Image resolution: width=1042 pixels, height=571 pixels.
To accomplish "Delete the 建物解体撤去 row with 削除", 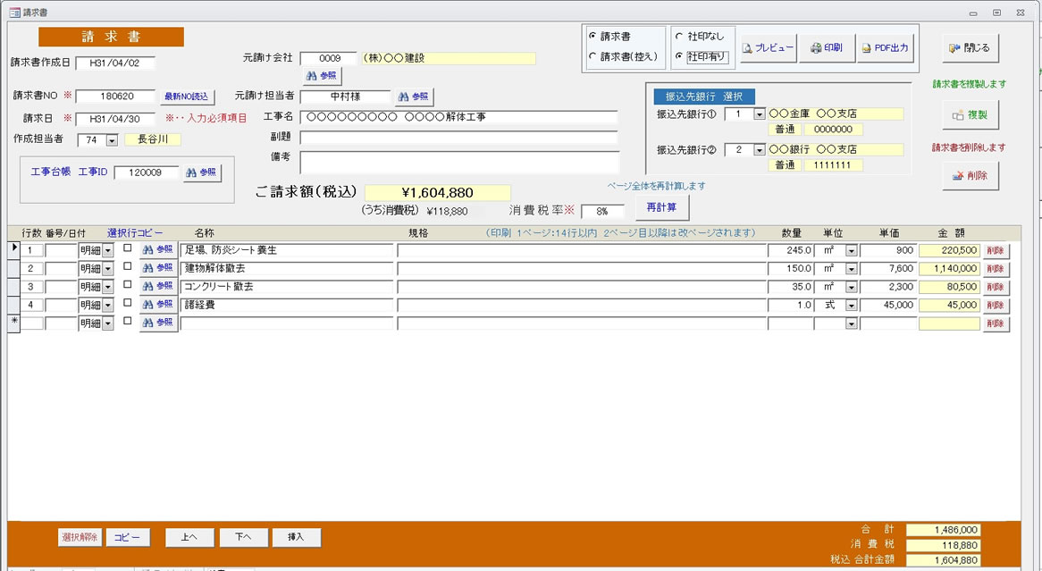I will 996,269.
